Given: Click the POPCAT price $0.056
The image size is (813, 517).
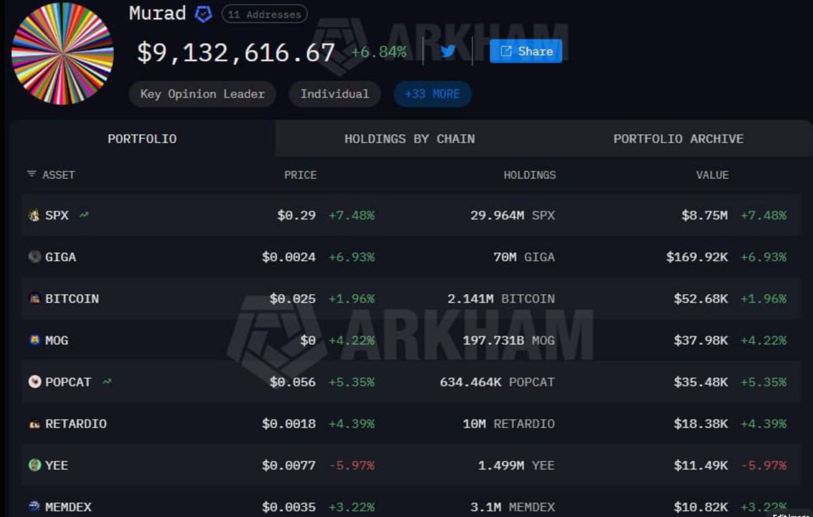Looking at the screenshot, I should pyautogui.click(x=292, y=382).
